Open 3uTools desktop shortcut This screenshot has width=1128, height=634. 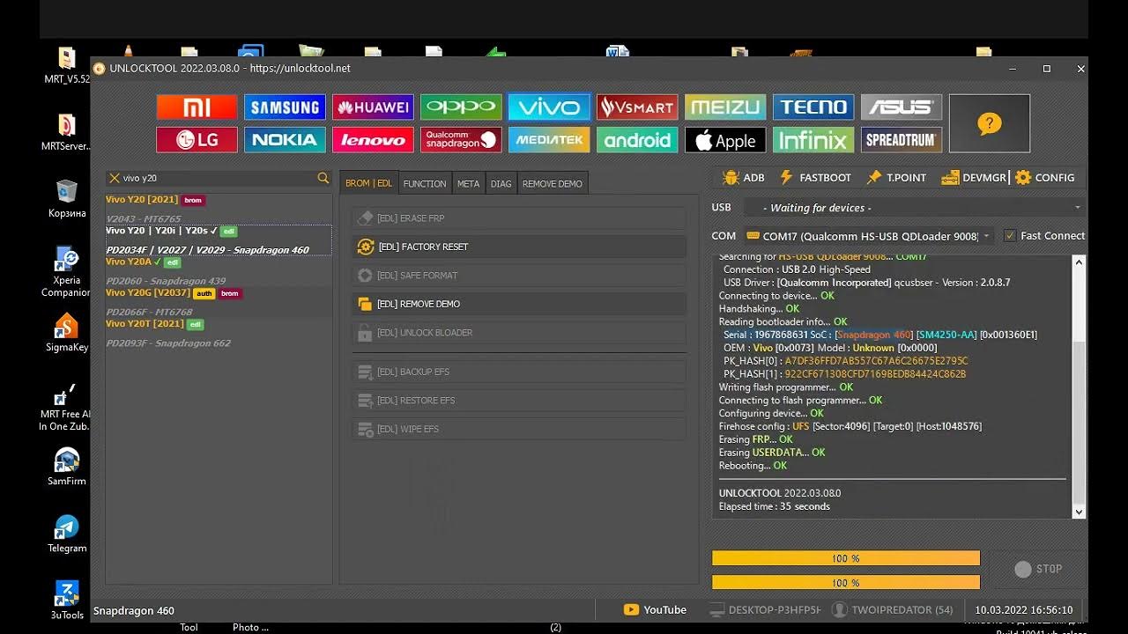point(67,600)
